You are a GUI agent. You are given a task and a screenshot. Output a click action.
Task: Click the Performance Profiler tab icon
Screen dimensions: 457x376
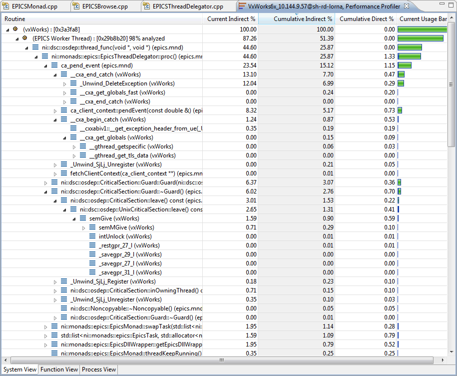(x=242, y=6)
